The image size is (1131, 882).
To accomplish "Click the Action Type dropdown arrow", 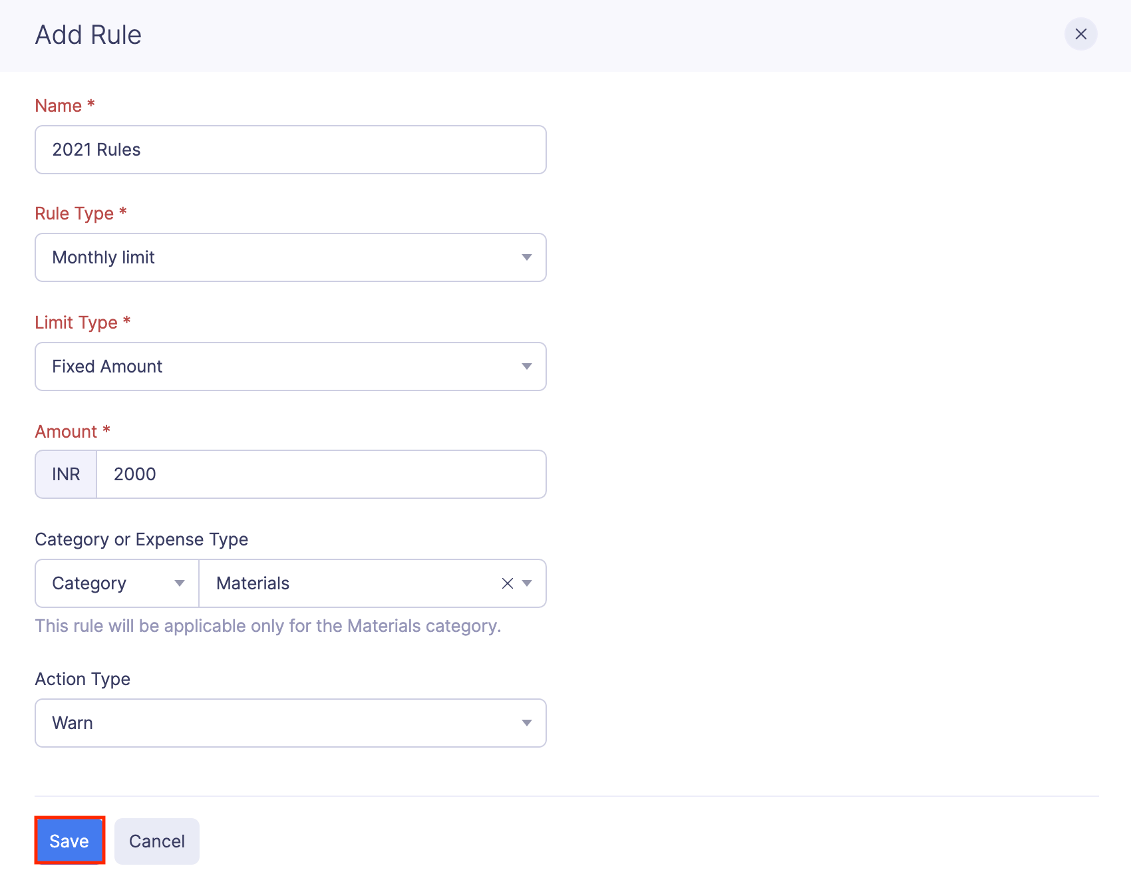I will click(526, 723).
